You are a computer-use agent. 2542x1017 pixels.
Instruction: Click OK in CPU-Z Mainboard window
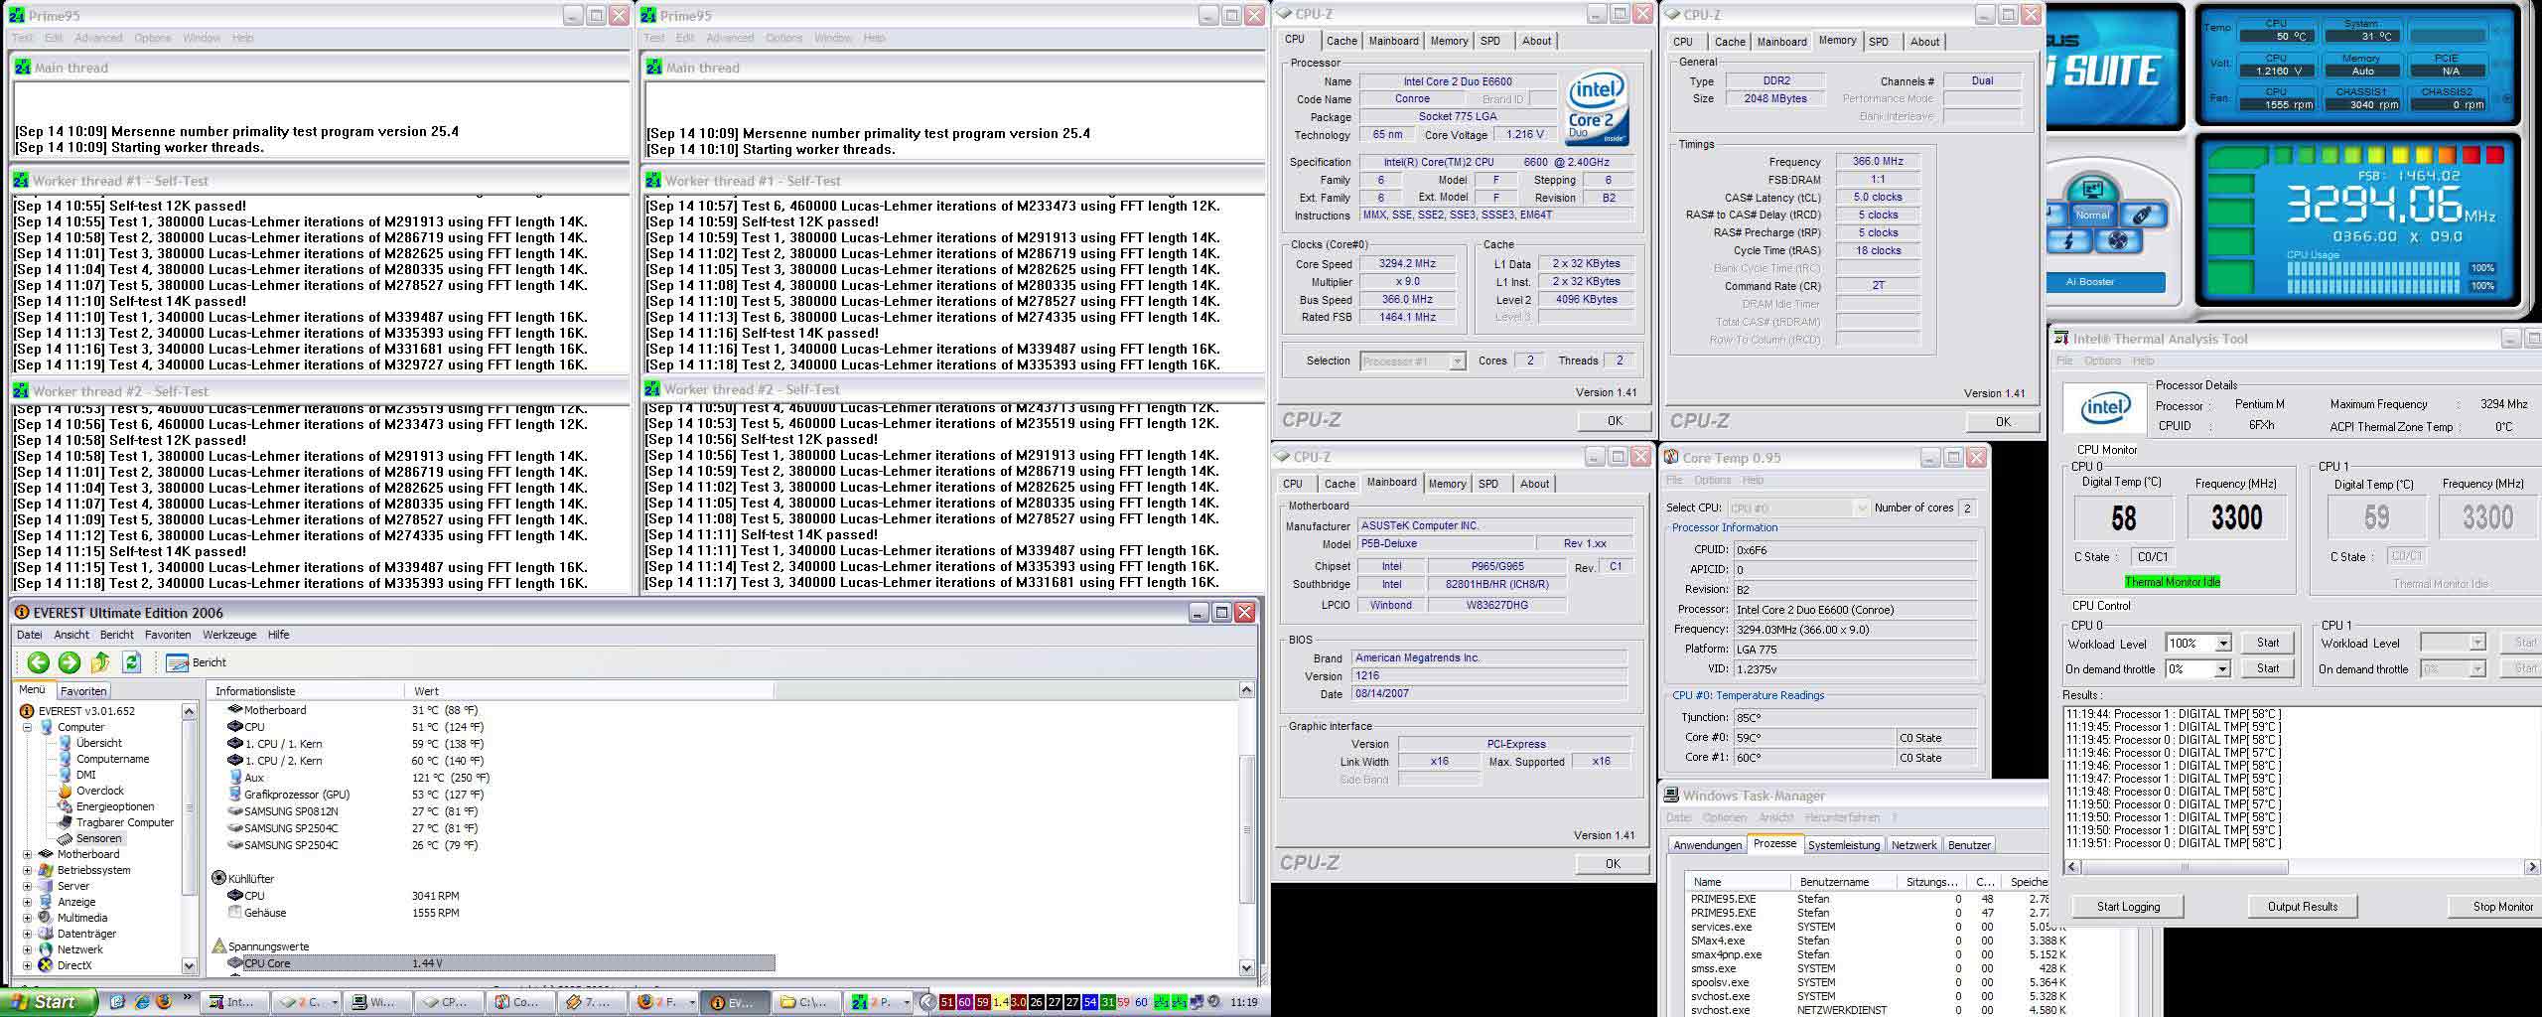click(x=1614, y=864)
